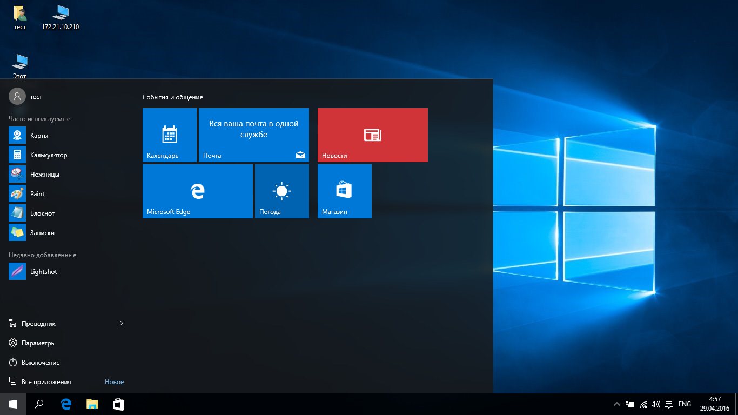Open the Store icon in the taskbar

(x=118, y=404)
